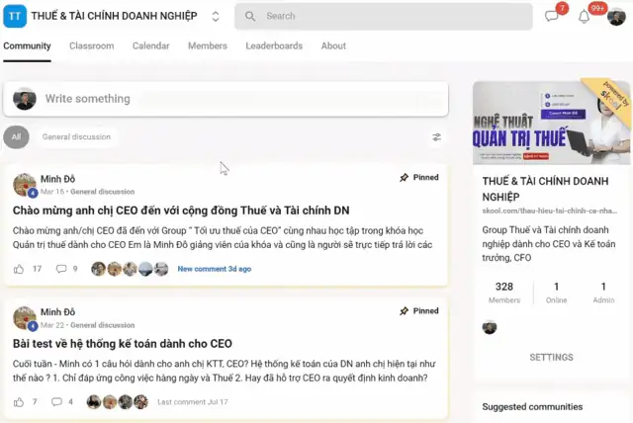Open comments on post with 9 comments
The width and height of the screenshot is (633, 423).
tap(61, 269)
